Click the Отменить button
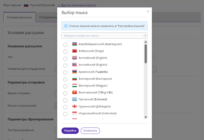Image resolution: width=204 pixels, height=140 pixels. [90, 131]
